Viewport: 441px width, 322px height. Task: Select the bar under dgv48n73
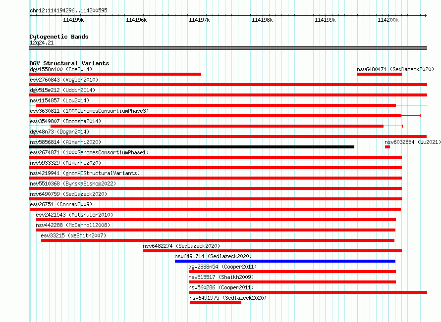point(228,137)
